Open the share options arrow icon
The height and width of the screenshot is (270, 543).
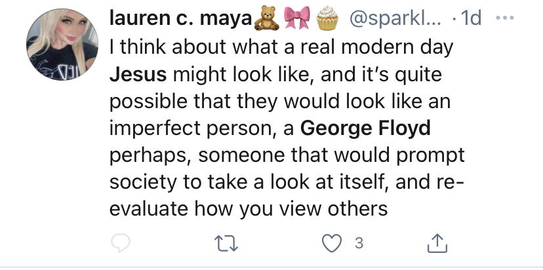pyautogui.click(x=437, y=243)
